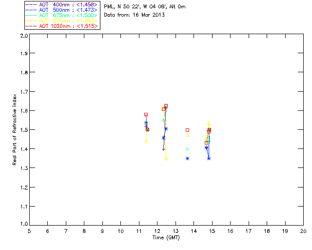Select the isolated blue asterisk point between hours 13 and 14

point(187,159)
